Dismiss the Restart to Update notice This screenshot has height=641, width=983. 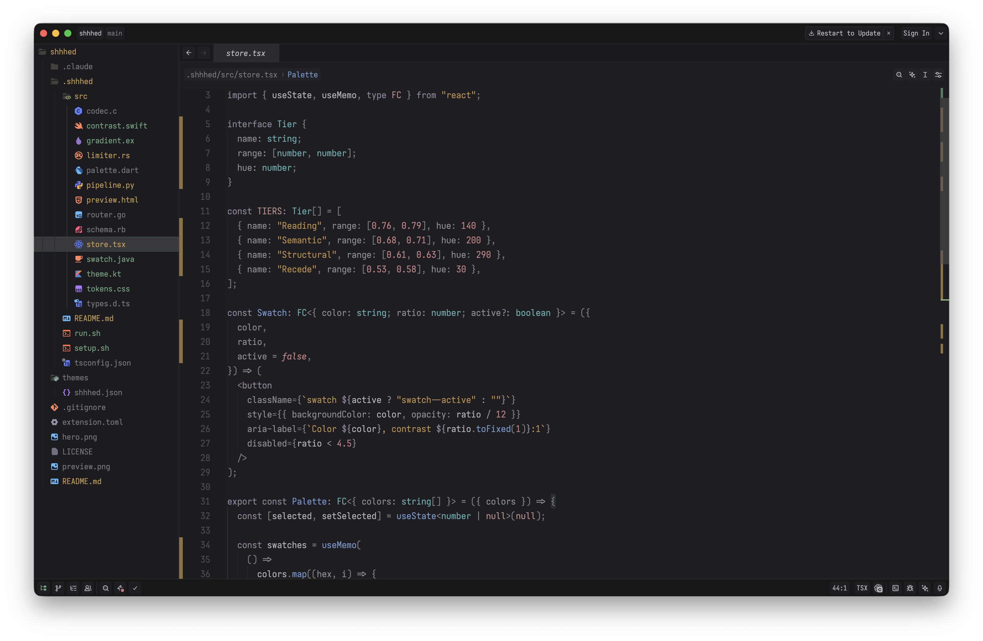(888, 33)
